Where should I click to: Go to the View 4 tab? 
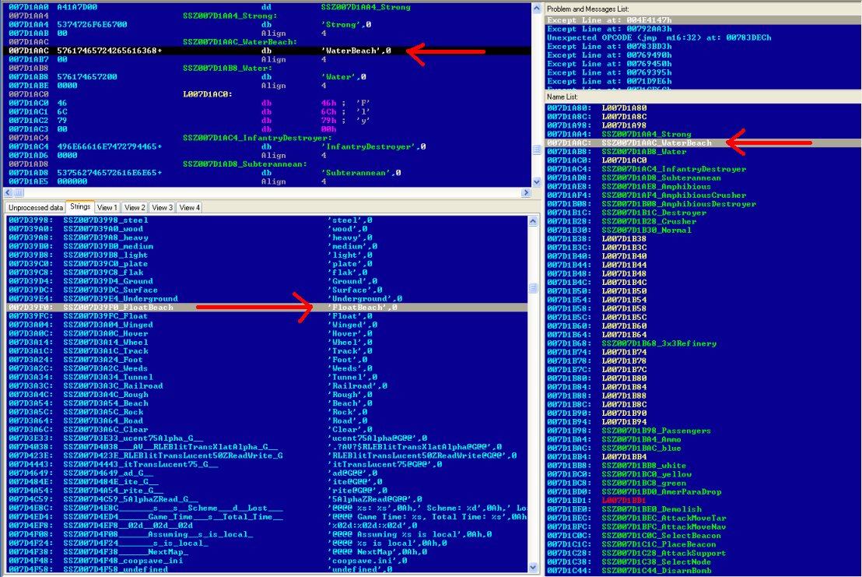[189, 208]
